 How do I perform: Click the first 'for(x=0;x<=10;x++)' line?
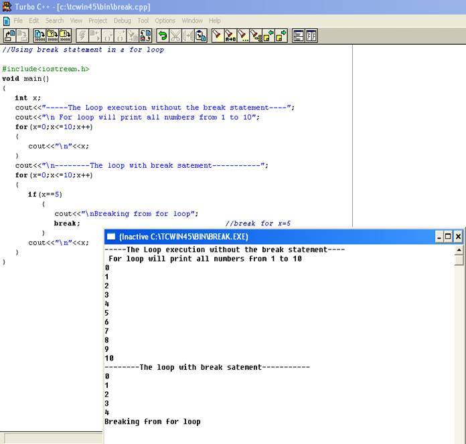tap(54, 127)
